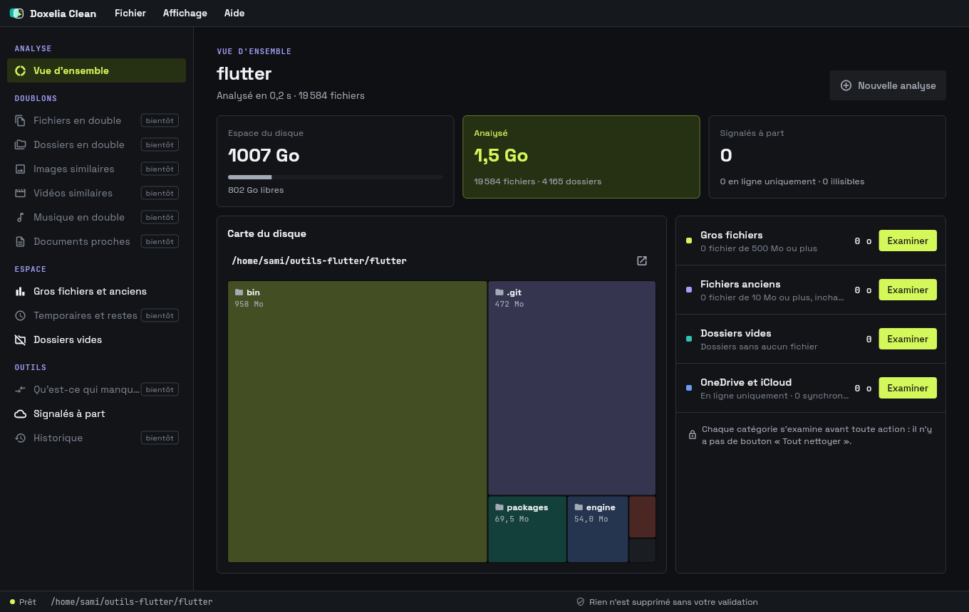The image size is (969, 612).
Task: Click the Qu'est-ce qui manque sidebar icon
Action: 21,389
